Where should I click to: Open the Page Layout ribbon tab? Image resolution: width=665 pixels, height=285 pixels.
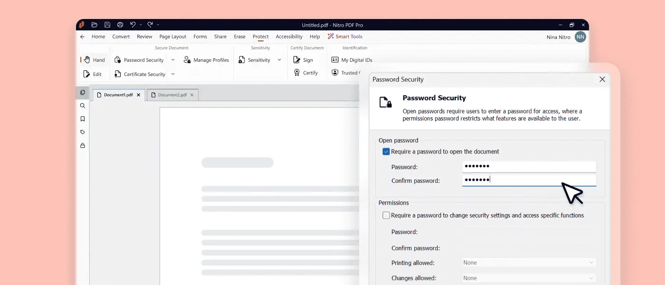(x=173, y=37)
